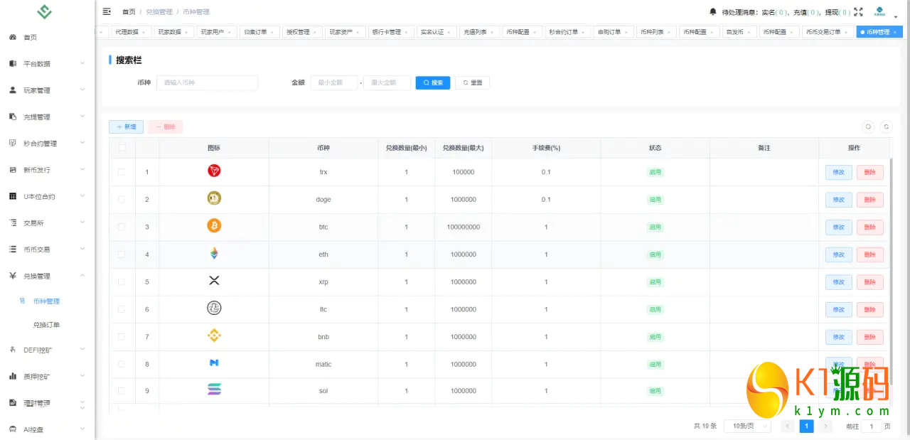The width and height of the screenshot is (910, 440).
Task: Click the TRX coin icon in row 1
Action: pos(214,171)
